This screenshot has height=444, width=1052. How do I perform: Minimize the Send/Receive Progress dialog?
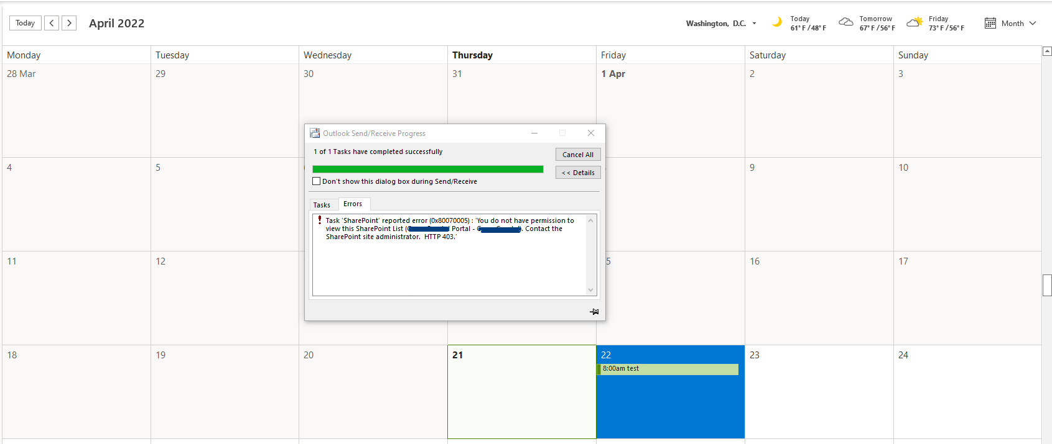pos(534,133)
